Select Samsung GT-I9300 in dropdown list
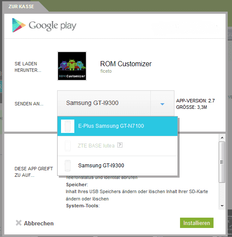Image resolution: width=232 pixels, height=237 pixels. point(117,166)
